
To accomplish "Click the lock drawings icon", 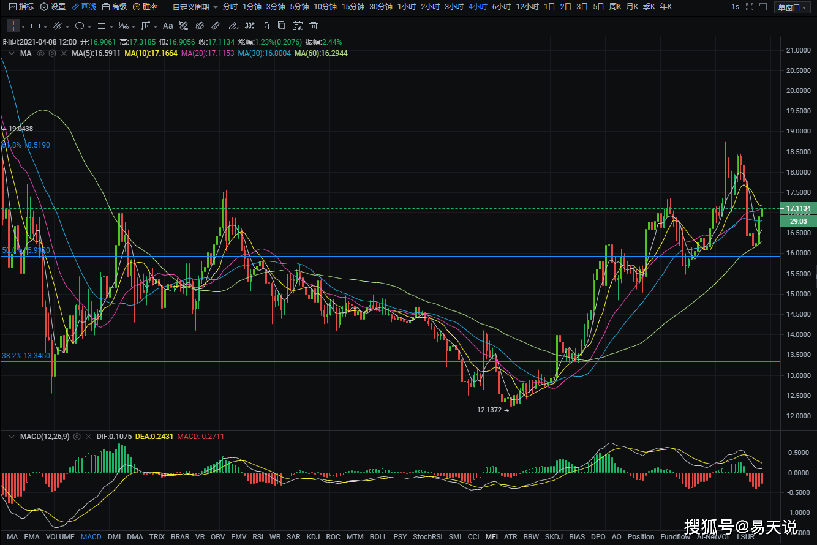I will click(265, 26).
